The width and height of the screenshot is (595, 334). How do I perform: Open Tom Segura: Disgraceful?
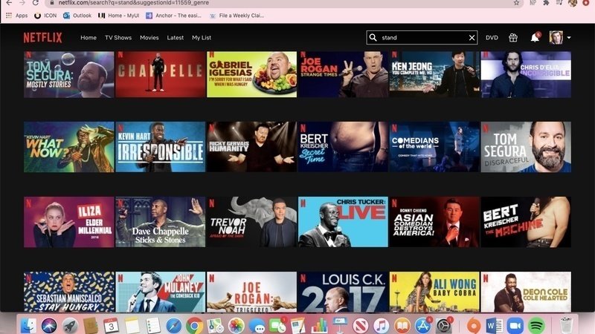pyautogui.click(x=526, y=147)
